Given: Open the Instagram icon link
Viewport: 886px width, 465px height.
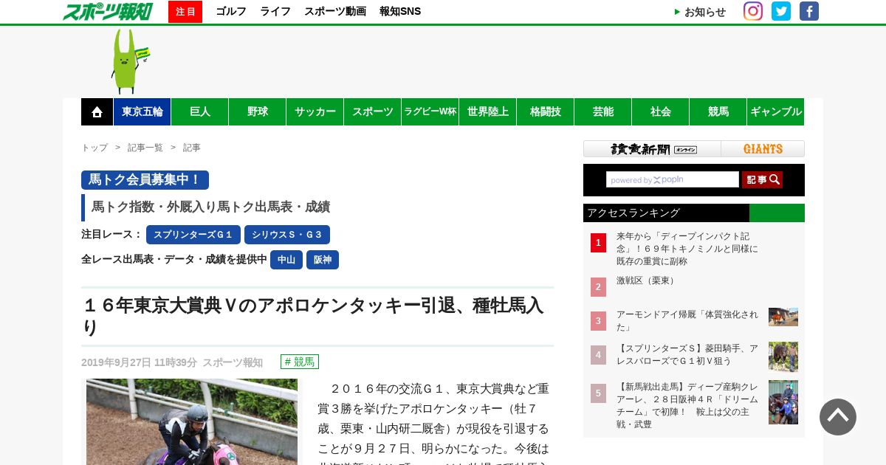Looking at the screenshot, I should coord(753,11).
